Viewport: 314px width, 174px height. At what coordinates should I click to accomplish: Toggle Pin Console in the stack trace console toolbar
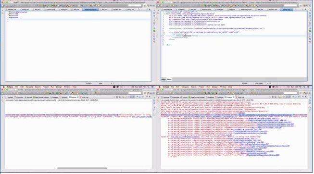click(293, 97)
